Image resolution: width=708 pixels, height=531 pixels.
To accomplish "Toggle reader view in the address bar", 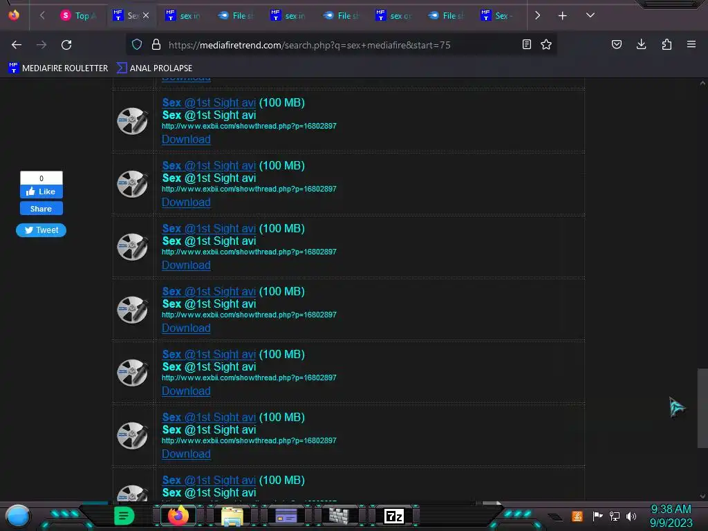I will tap(526, 45).
